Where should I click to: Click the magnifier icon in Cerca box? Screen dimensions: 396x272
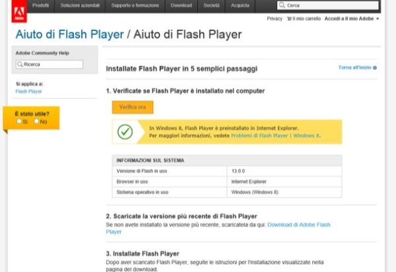[x=282, y=5]
